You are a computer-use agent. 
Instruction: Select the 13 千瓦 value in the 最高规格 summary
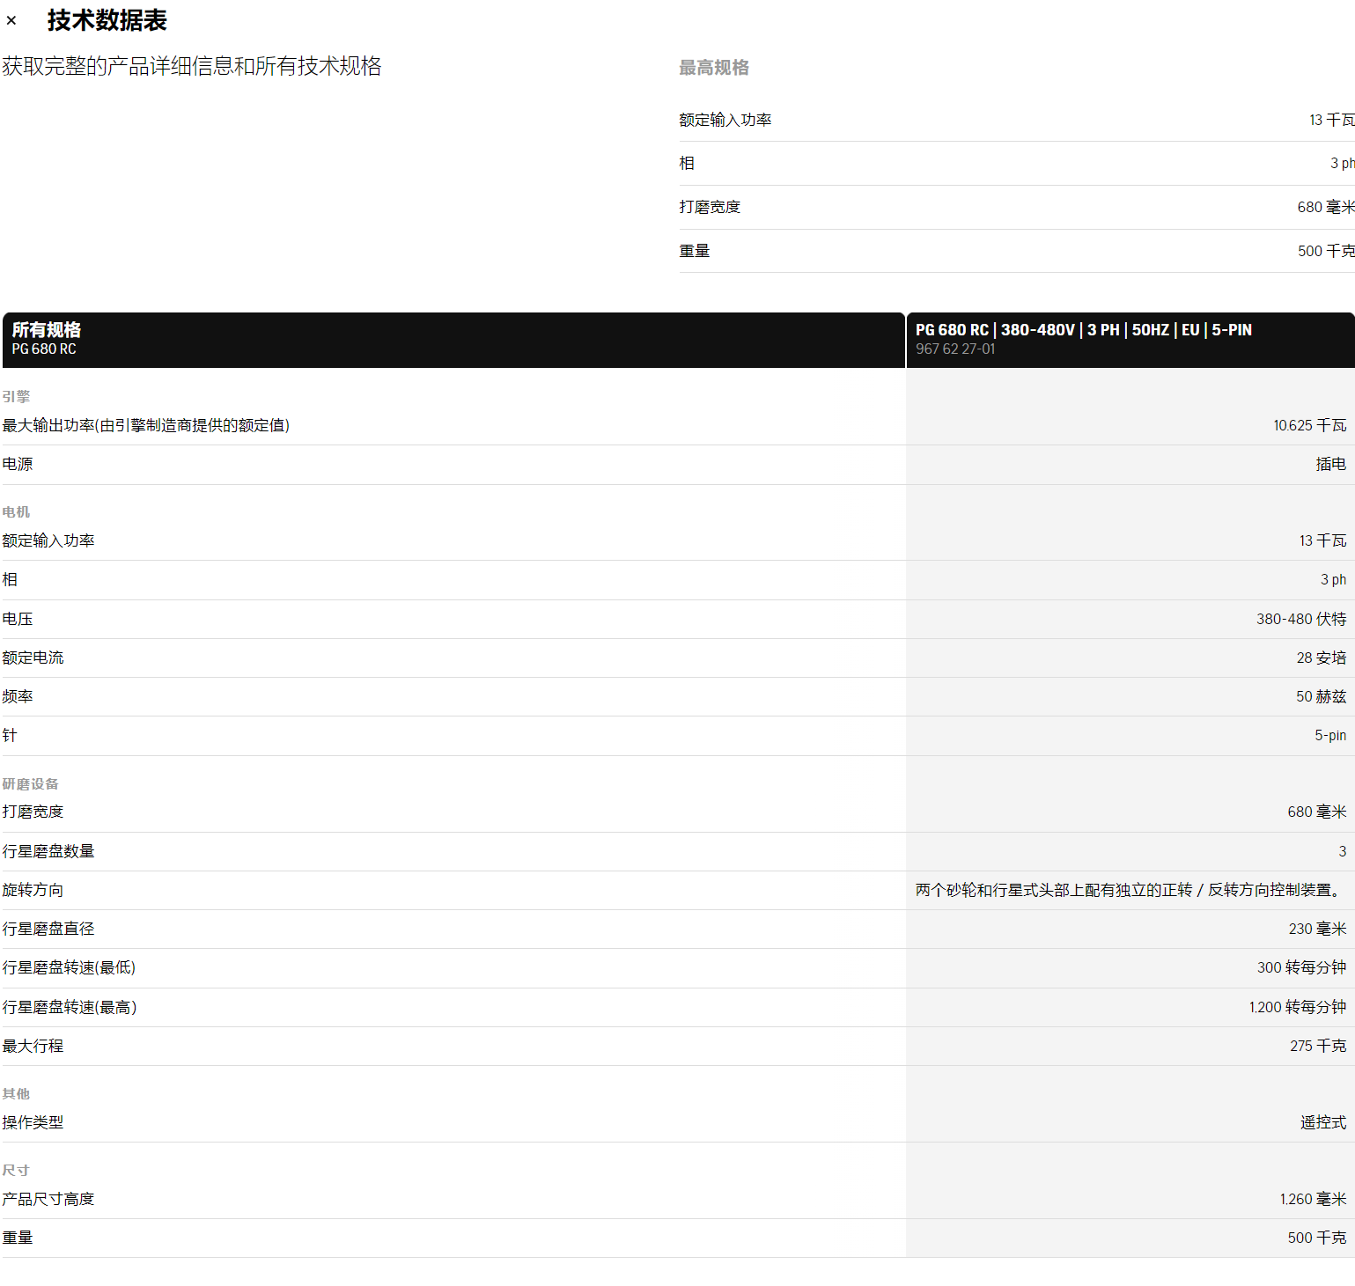1331,120
